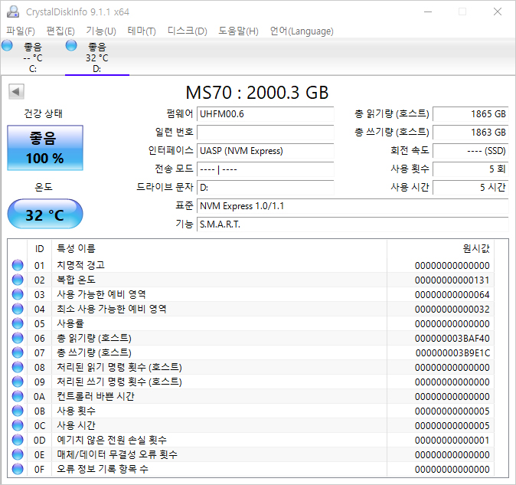Click the ID column header

(x=39, y=248)
